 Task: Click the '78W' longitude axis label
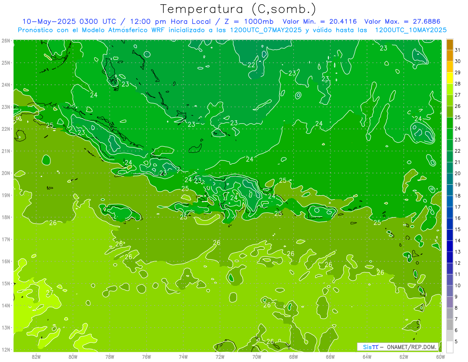click(110, 357)
